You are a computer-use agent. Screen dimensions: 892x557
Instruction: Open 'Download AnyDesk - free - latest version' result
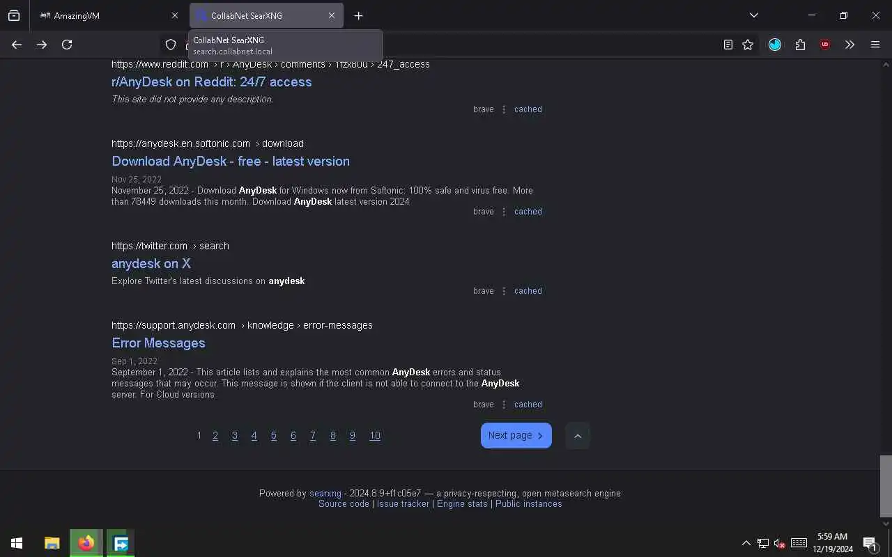click(x=231, y=161)
